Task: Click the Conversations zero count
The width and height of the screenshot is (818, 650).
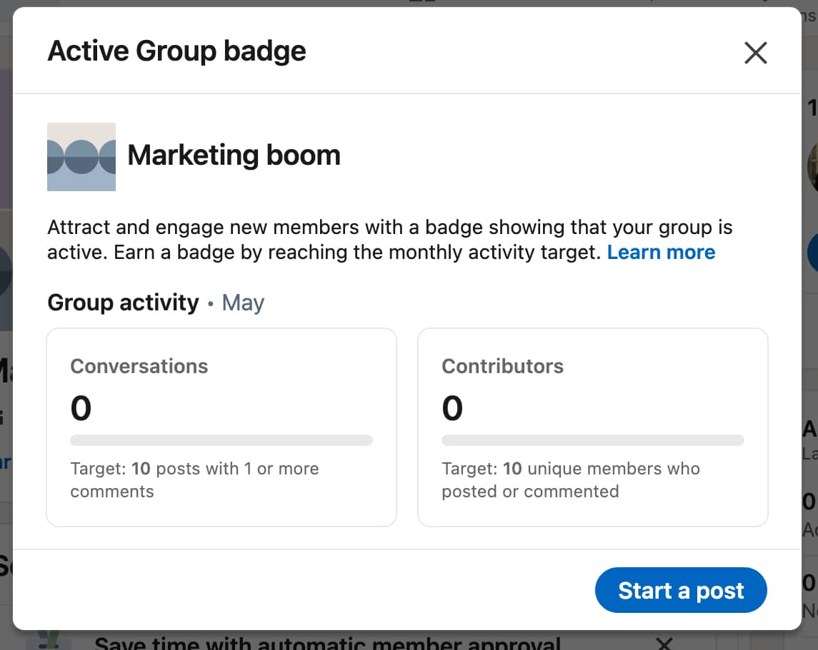Action: [80, 407]
